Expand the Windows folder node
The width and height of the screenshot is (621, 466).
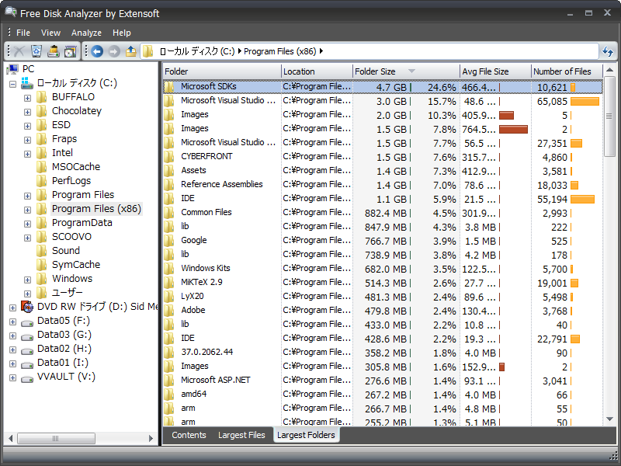click(x=27, y=280)
